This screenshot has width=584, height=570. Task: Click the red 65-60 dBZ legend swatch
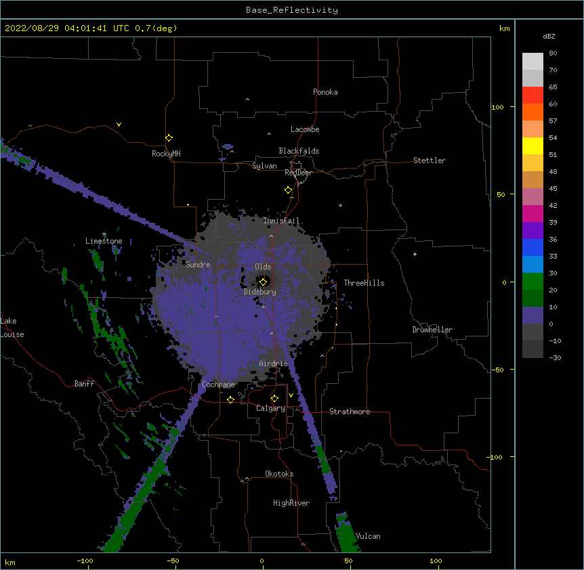point(533,95)
